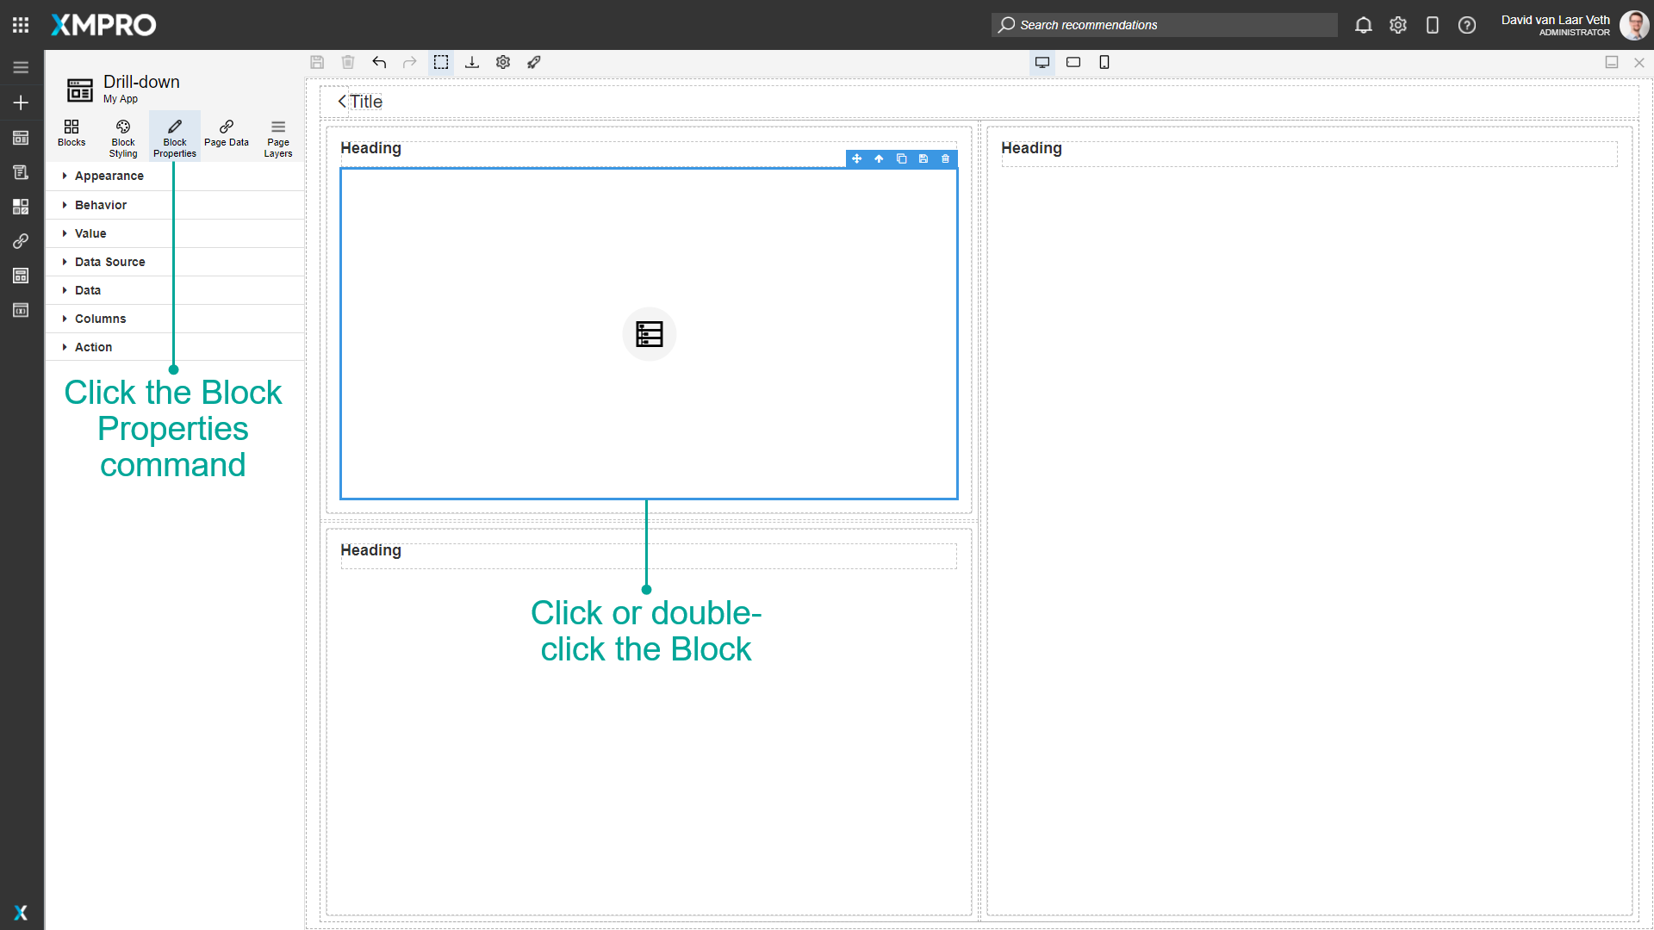
Task: Click the XMPRO logo
Action: (103, 25)
